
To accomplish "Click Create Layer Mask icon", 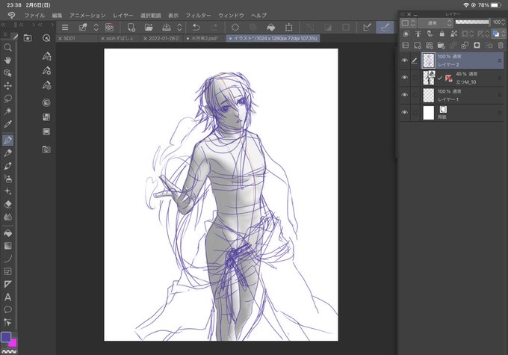I will pyautogui.click(x=477, y=45).
